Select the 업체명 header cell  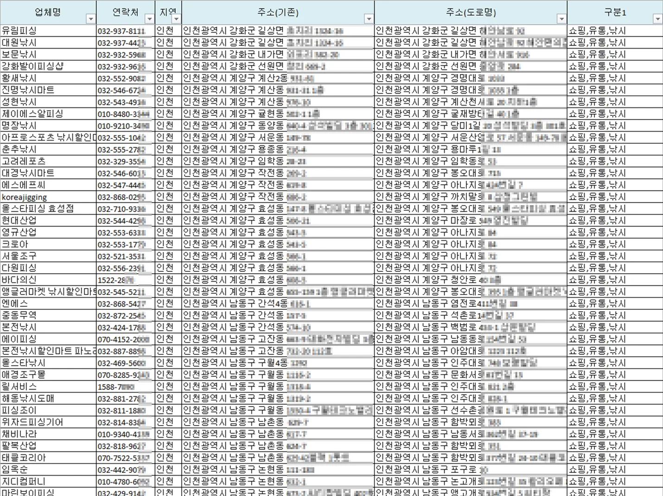click(48, 13)
